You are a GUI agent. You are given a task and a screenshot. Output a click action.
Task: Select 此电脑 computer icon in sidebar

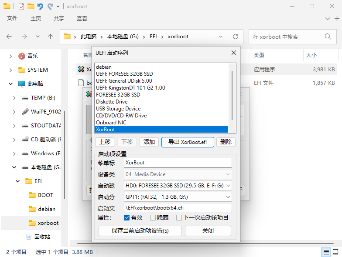pos(22,83)
